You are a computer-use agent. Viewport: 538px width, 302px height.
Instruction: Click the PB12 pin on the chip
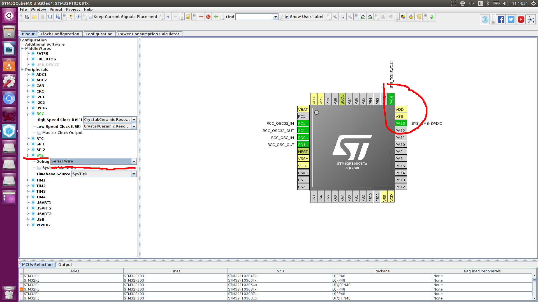[401, 187]
